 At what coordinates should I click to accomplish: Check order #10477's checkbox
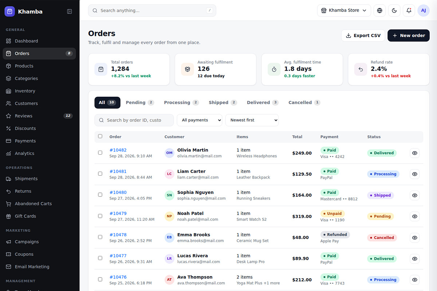pos(100,258)
